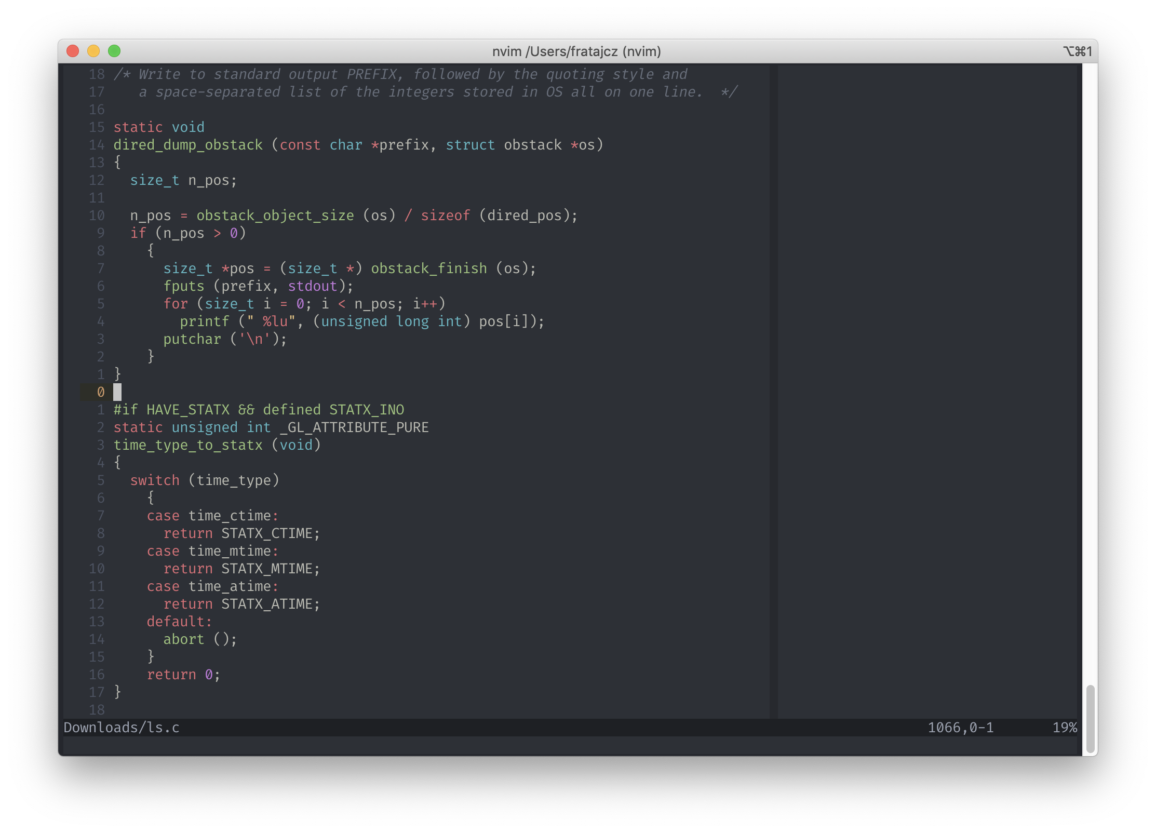Click the 'switch (time_type)' statement
Viewport: 1156px width, 833px height.
[205, 480]
